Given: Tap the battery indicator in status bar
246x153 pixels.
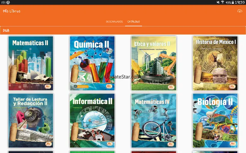Looking at the screenshot, I should pos(233,2).
